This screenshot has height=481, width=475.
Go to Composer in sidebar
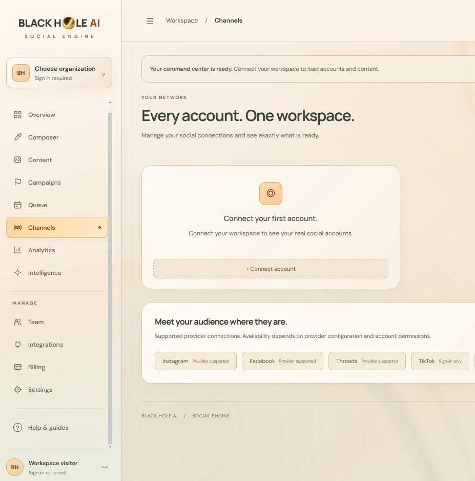pos(57,137)
